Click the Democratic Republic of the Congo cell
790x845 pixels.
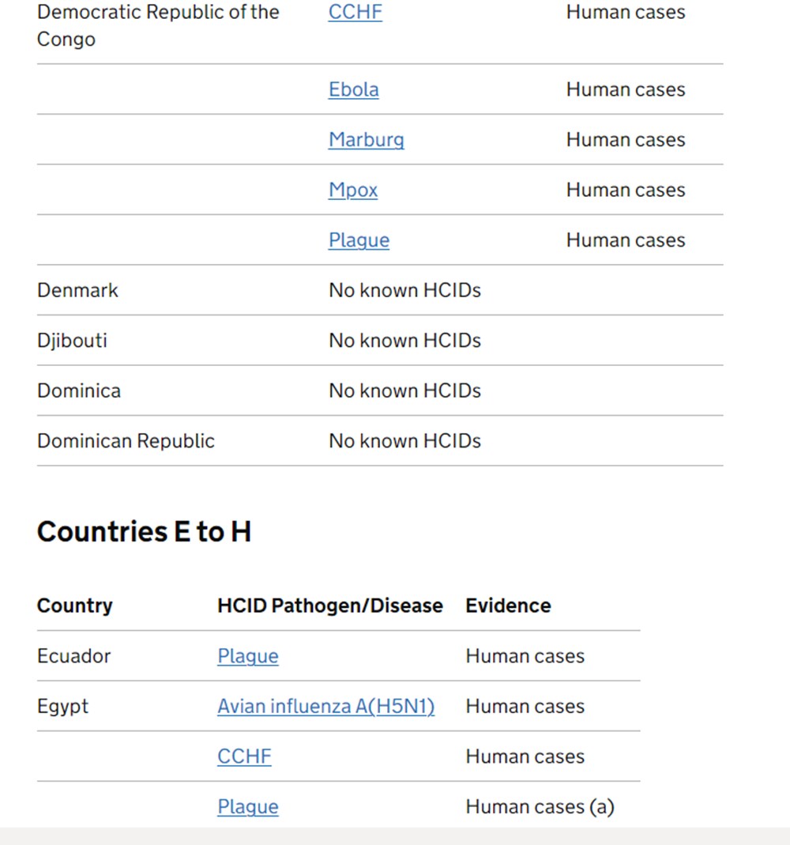158,25
